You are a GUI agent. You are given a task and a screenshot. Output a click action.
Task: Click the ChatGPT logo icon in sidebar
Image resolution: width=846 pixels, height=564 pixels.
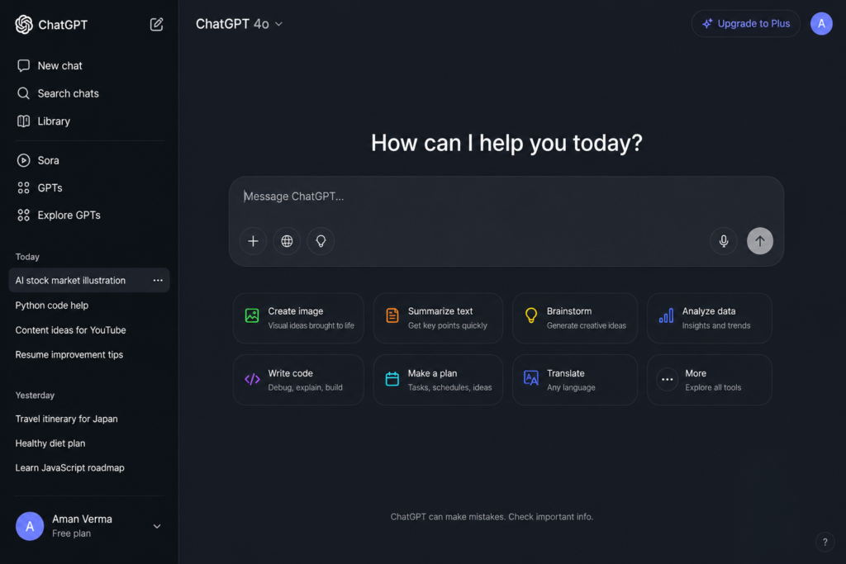pyautogui.click(x=24, y=24)
